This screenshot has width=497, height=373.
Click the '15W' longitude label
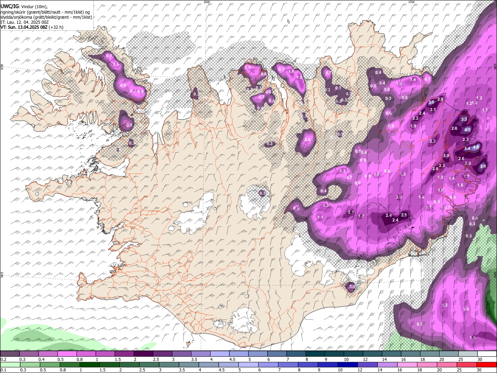[x=411, y=2]
